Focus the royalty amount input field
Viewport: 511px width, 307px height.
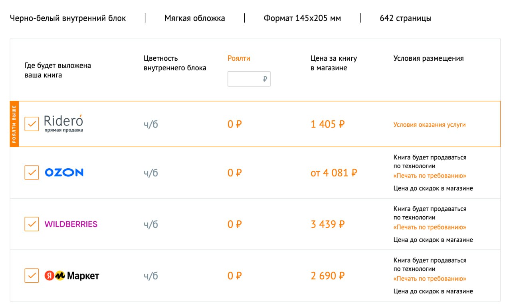coord(249,79)
